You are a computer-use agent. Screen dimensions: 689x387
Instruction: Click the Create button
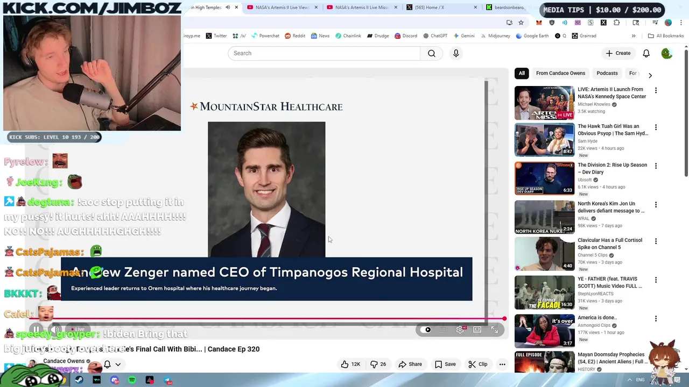618,53
